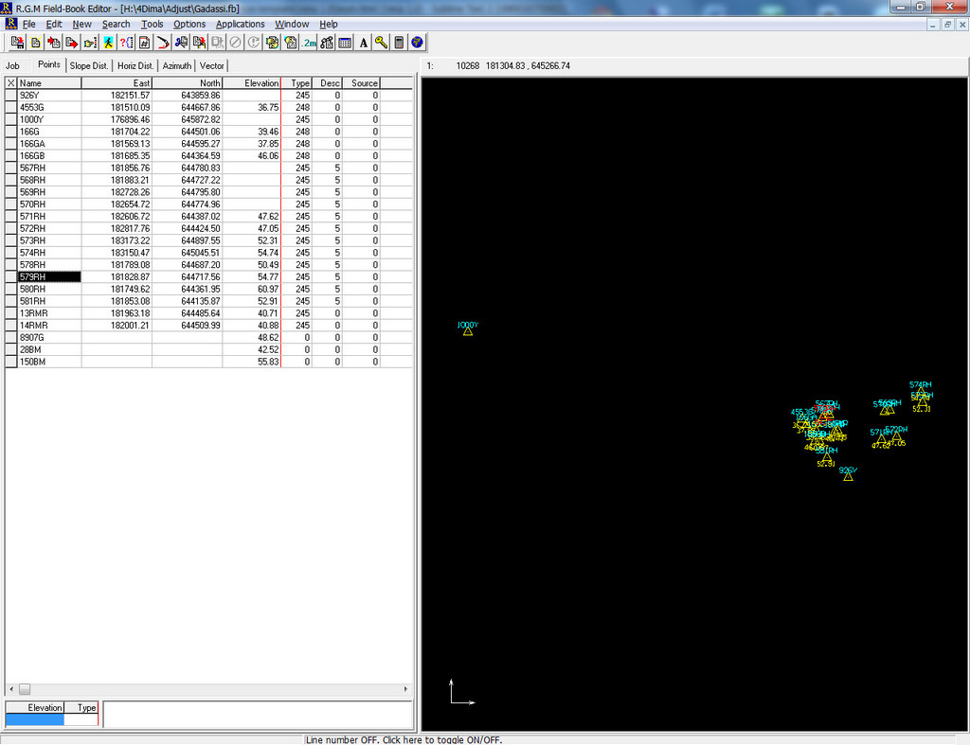Select the 1000Y point on the map
Viewport: 970px width, 745px height.
(468, 330)
